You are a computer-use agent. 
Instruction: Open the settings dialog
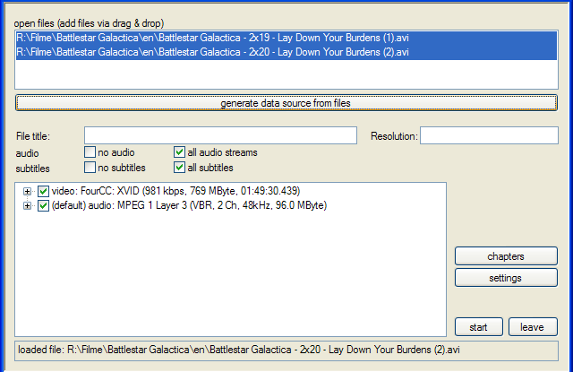click(x=505, y=278)
